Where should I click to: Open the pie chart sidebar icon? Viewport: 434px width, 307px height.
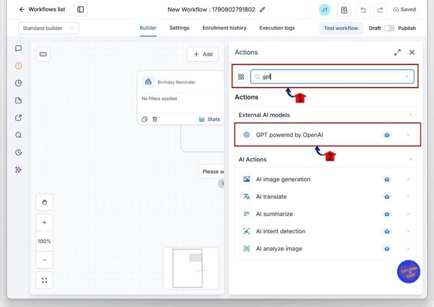(18, 83)
